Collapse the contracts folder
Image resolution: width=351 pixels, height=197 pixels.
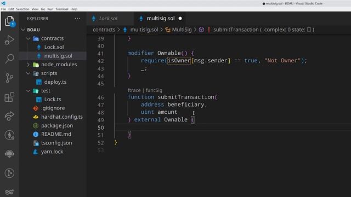coord(28,38)
